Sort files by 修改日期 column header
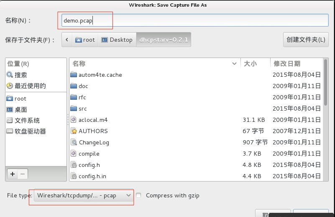The image size is (335, 217). pos(297,63)
